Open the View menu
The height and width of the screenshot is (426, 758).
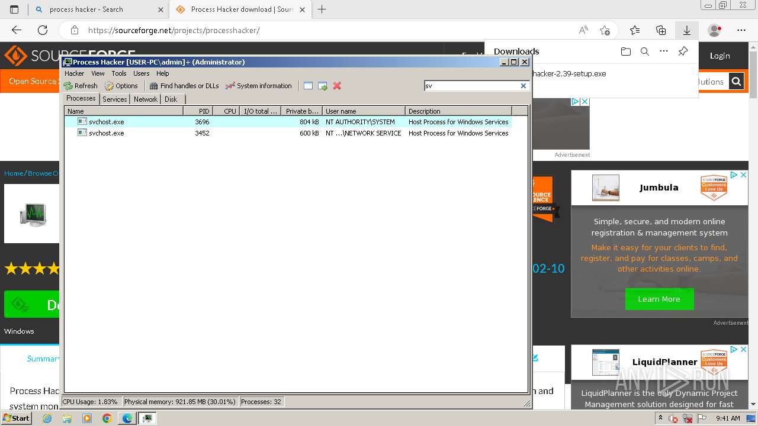98,73
